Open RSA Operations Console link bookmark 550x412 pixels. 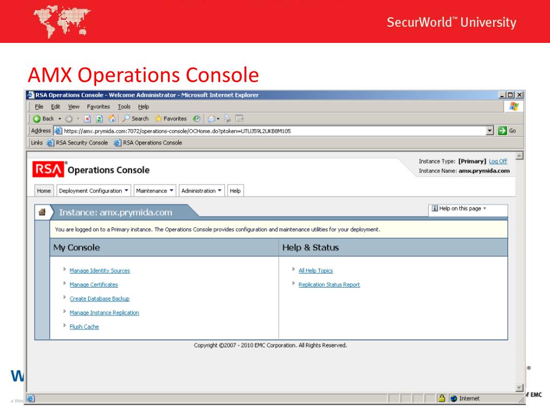click(148, 143)
